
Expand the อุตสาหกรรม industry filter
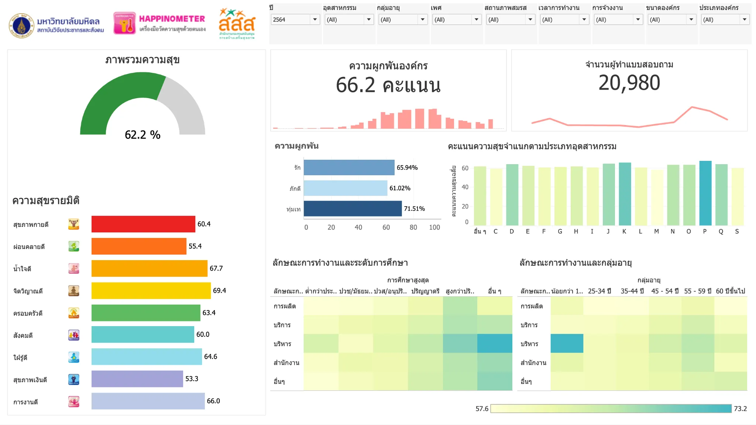[x=369, y=20]
